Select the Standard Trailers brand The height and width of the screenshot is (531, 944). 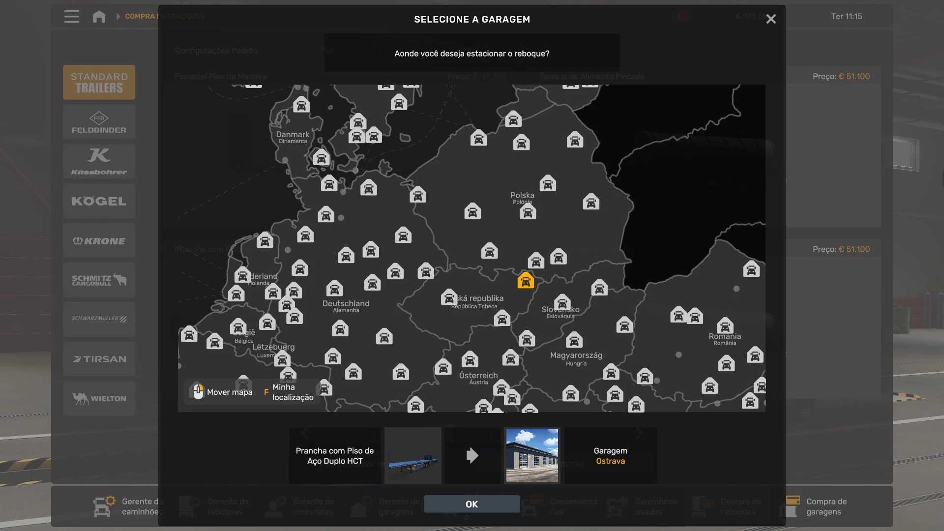(x=99, y=83)
